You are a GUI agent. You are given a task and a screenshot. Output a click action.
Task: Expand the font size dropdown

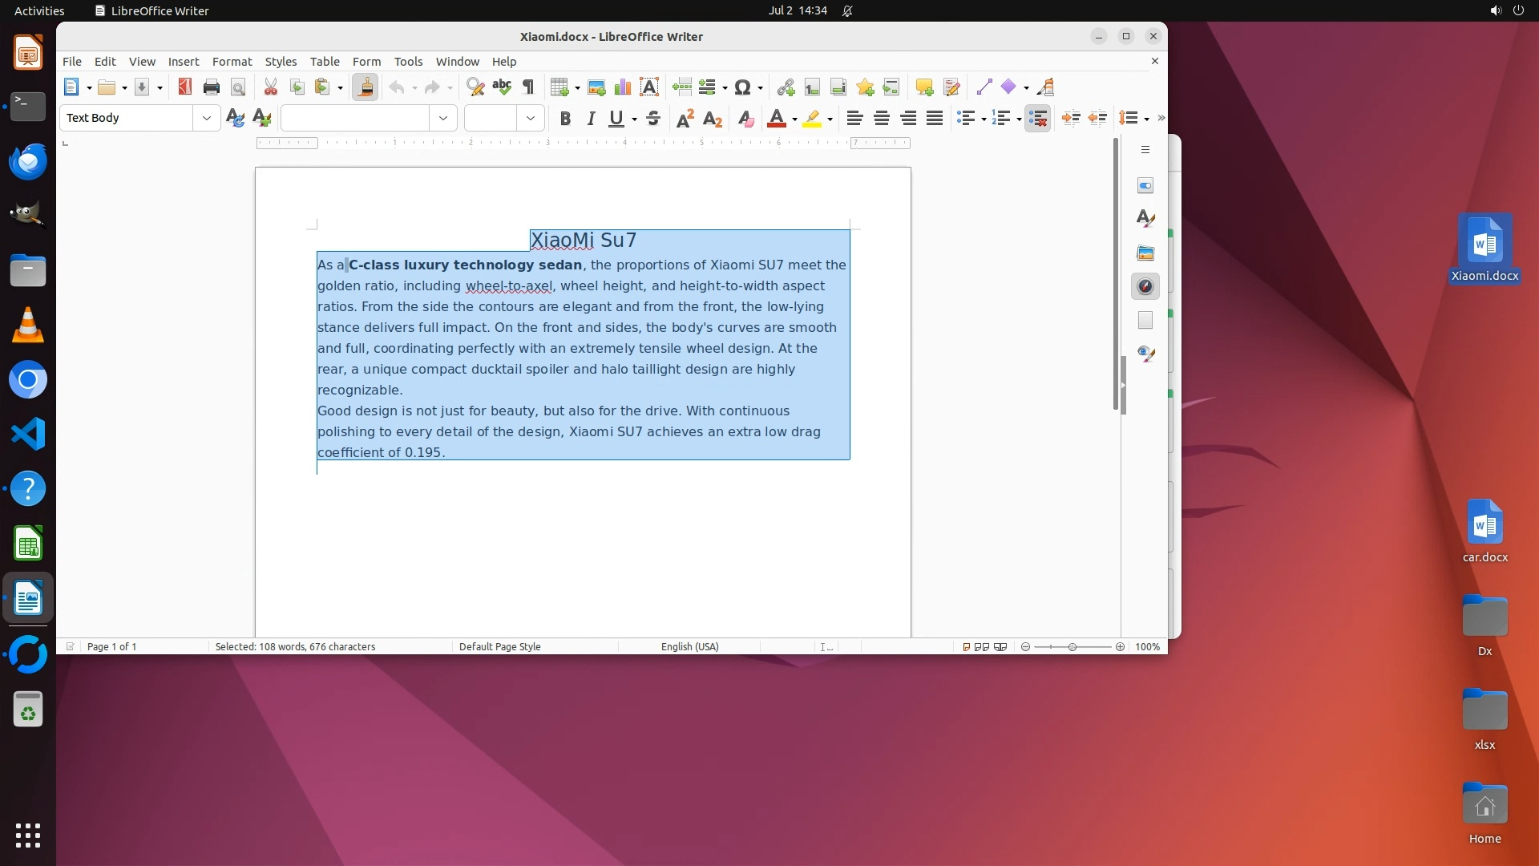pyautogui.click(x=531, y=118)
